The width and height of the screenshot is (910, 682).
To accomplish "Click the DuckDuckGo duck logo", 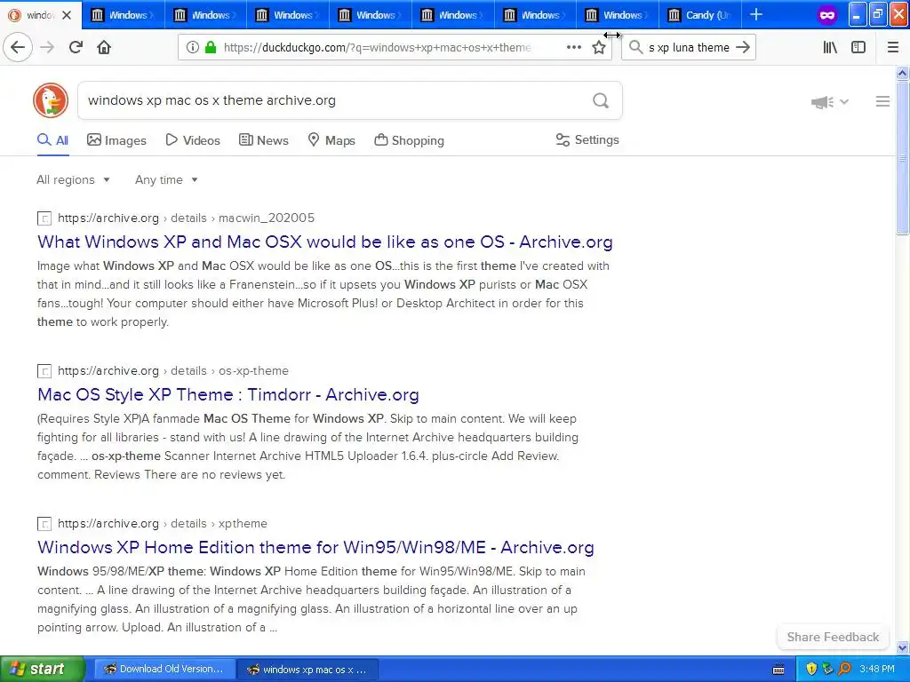I will coord(51,100).
